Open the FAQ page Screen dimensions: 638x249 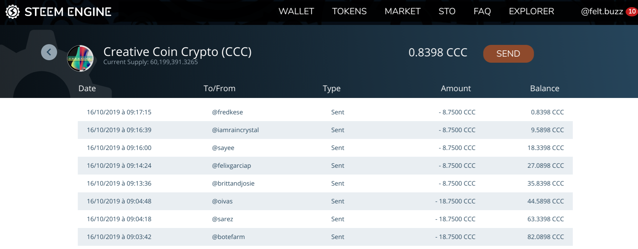coord(482,11)
